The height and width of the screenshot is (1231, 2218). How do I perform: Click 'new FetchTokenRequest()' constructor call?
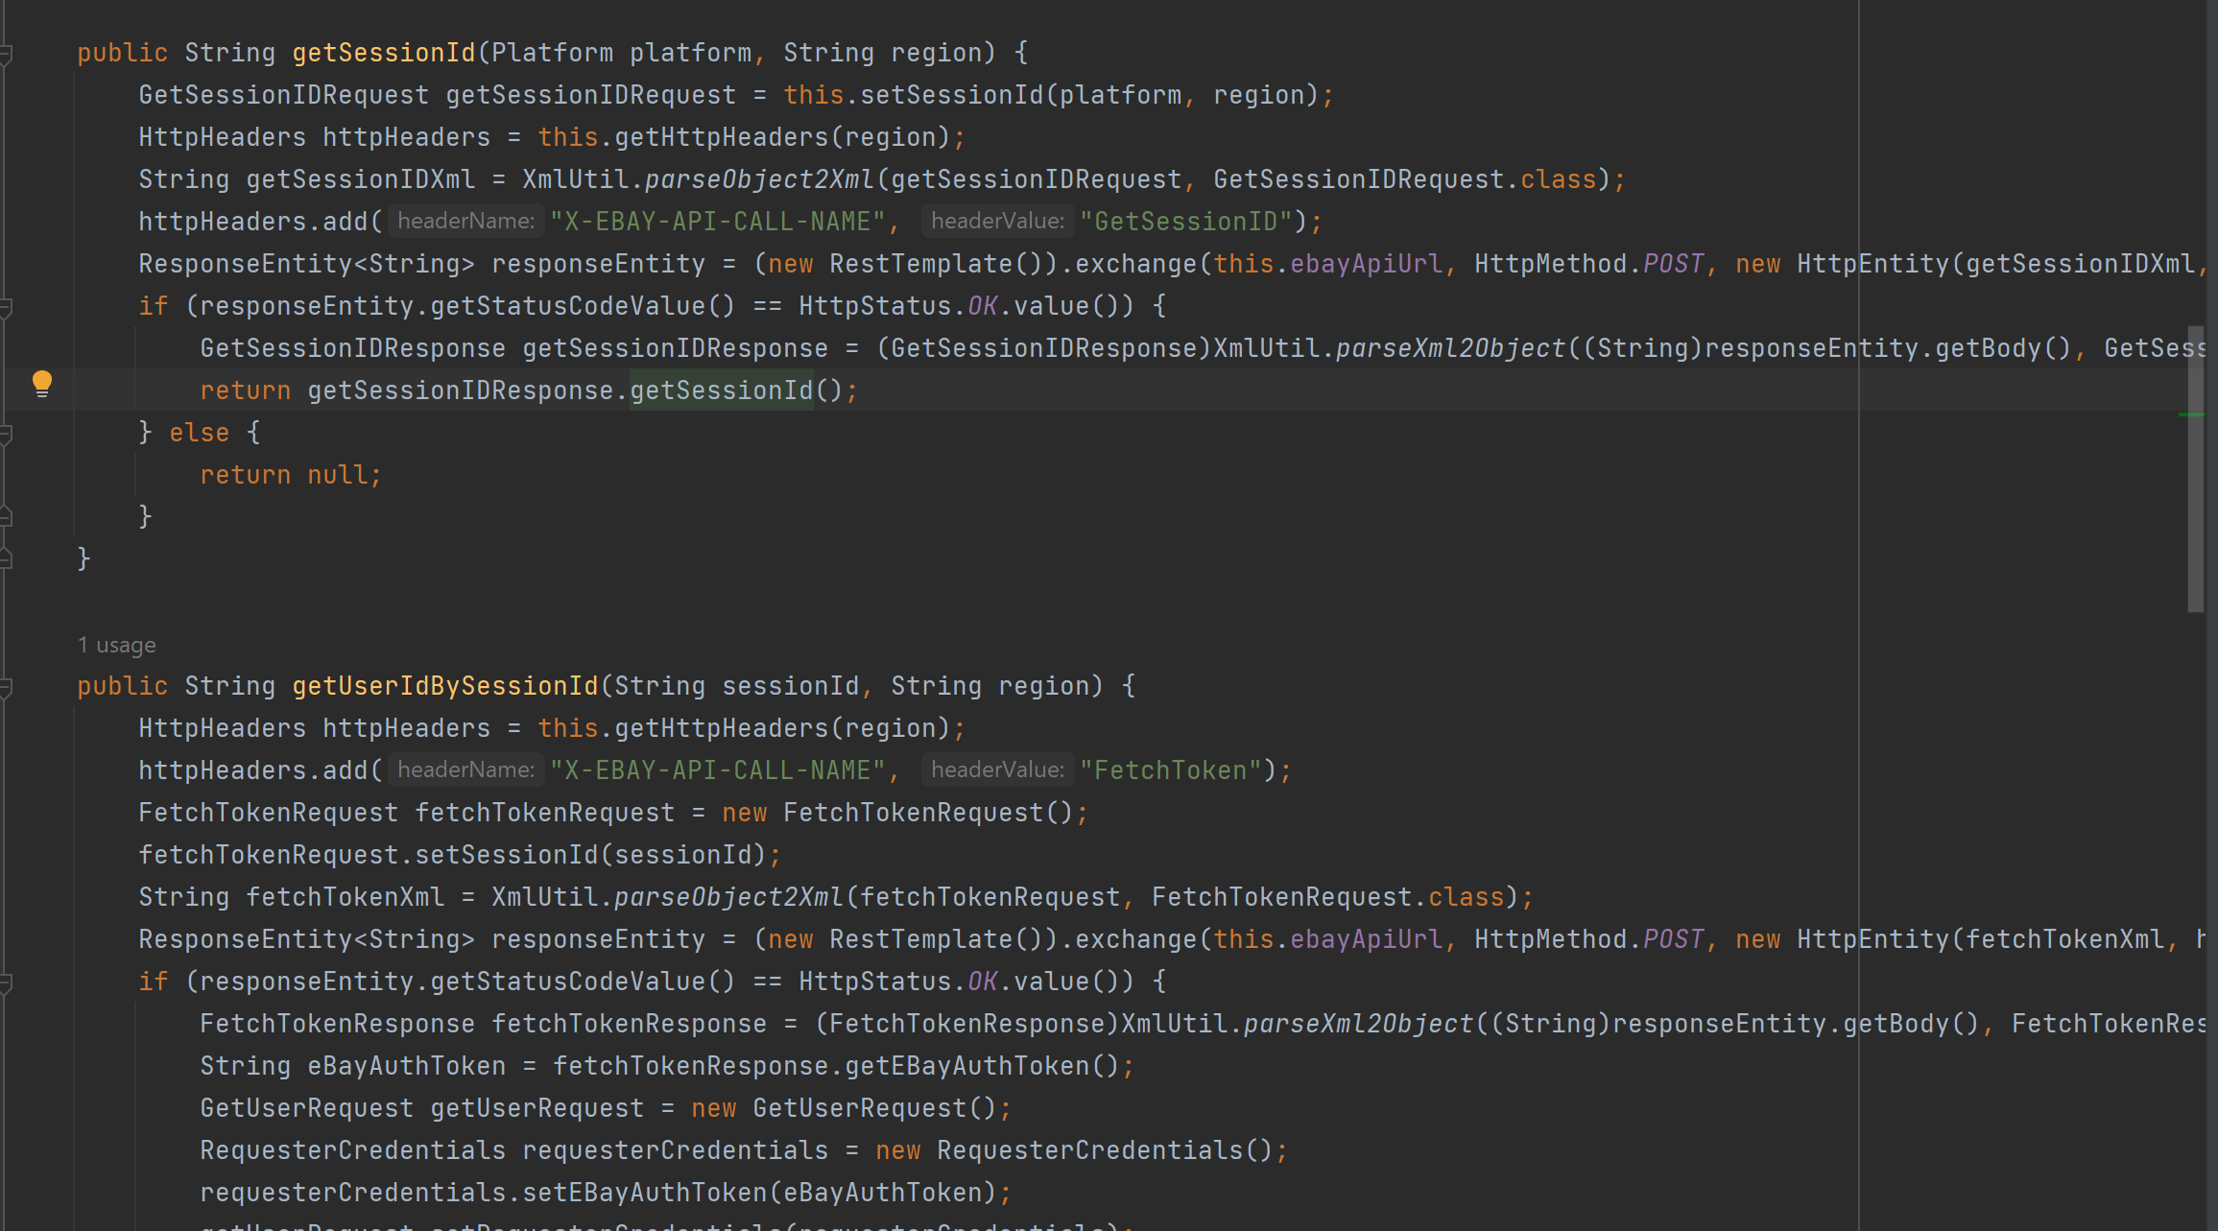coord(897,813)
